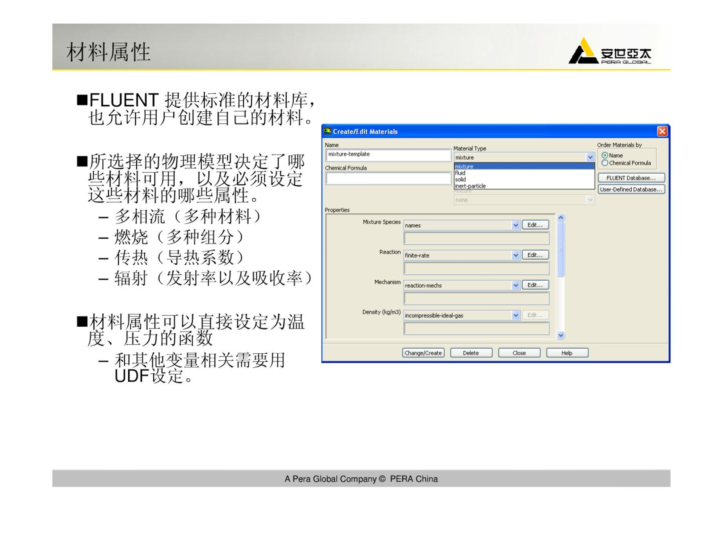Choose 'mixture' in Material Type list
The width and height of the screenshot is (723, 542).
[x=524, y=166]
